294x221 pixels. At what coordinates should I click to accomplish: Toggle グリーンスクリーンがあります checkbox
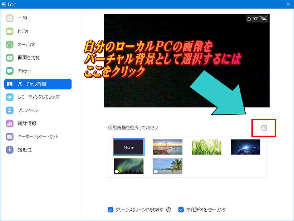click(111, 210)
